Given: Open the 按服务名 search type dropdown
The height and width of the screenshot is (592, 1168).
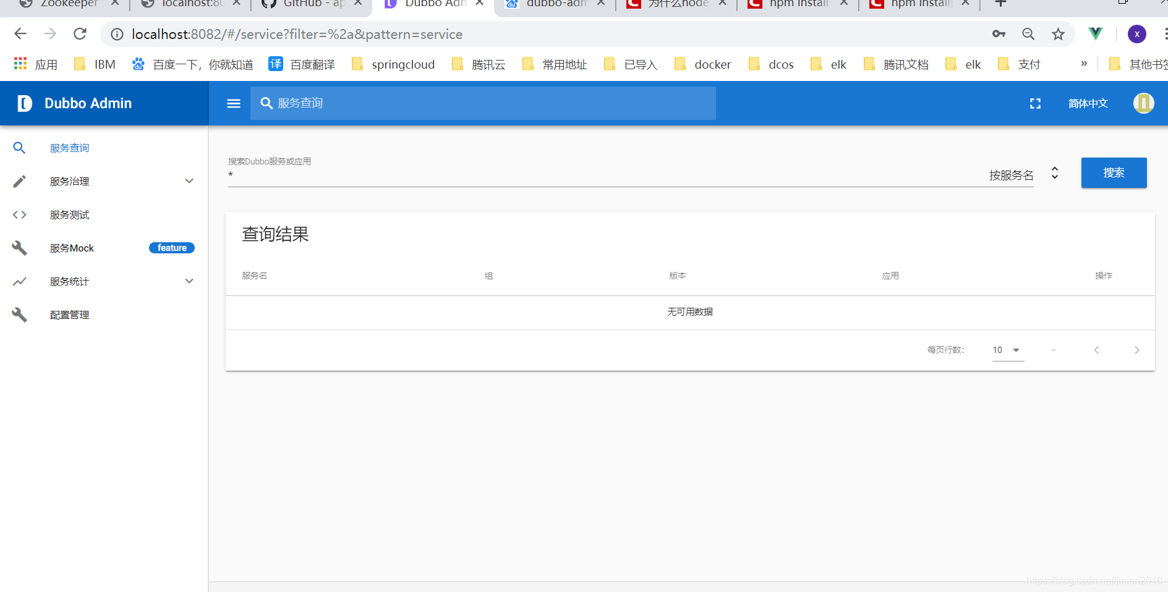Looking at the screenshot, I should coord(1024,174).
